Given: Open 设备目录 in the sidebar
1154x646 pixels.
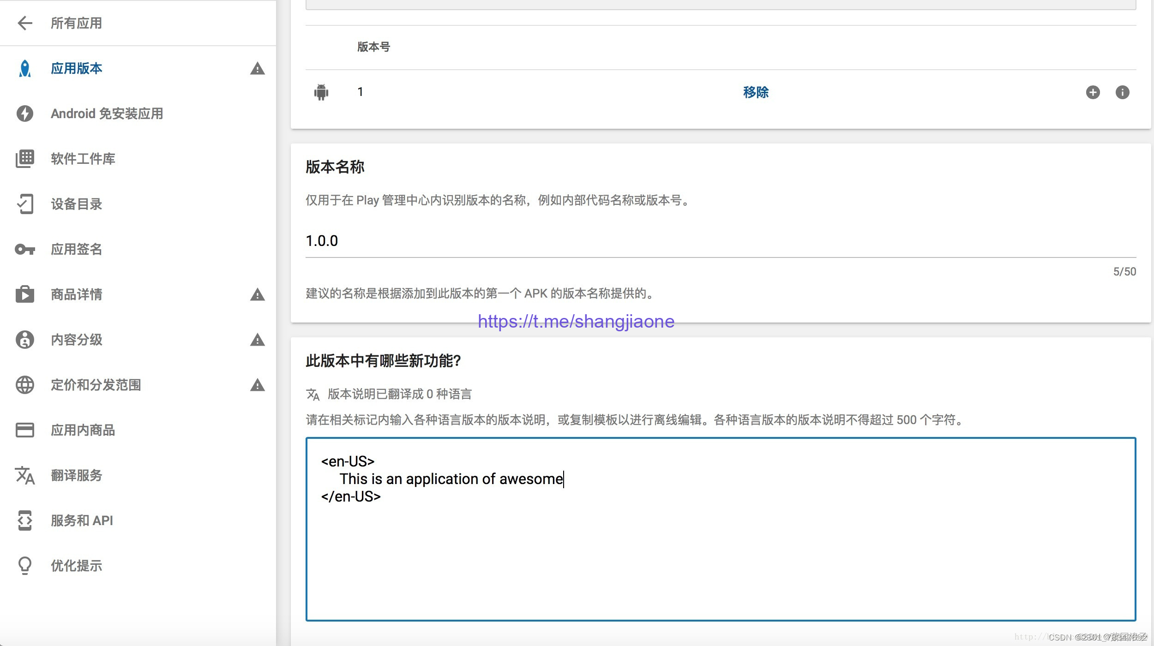Looking at the screenshot, I should pos(76,204).
